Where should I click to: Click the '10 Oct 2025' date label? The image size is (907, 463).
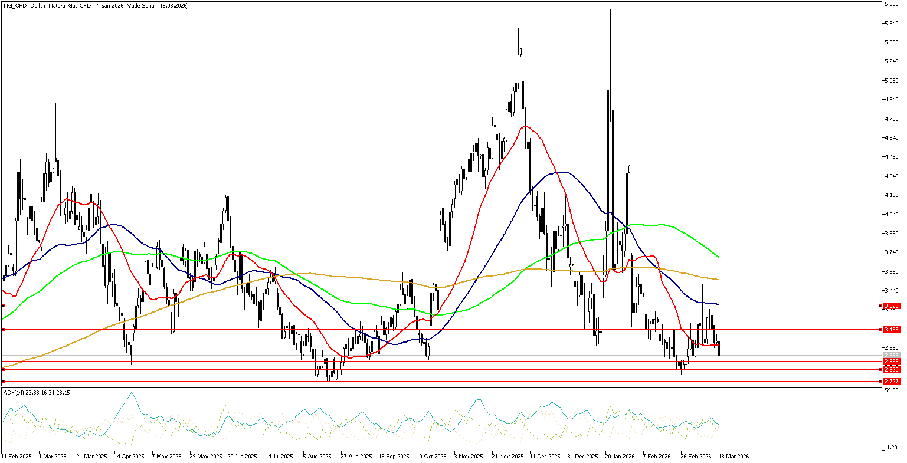430,457
